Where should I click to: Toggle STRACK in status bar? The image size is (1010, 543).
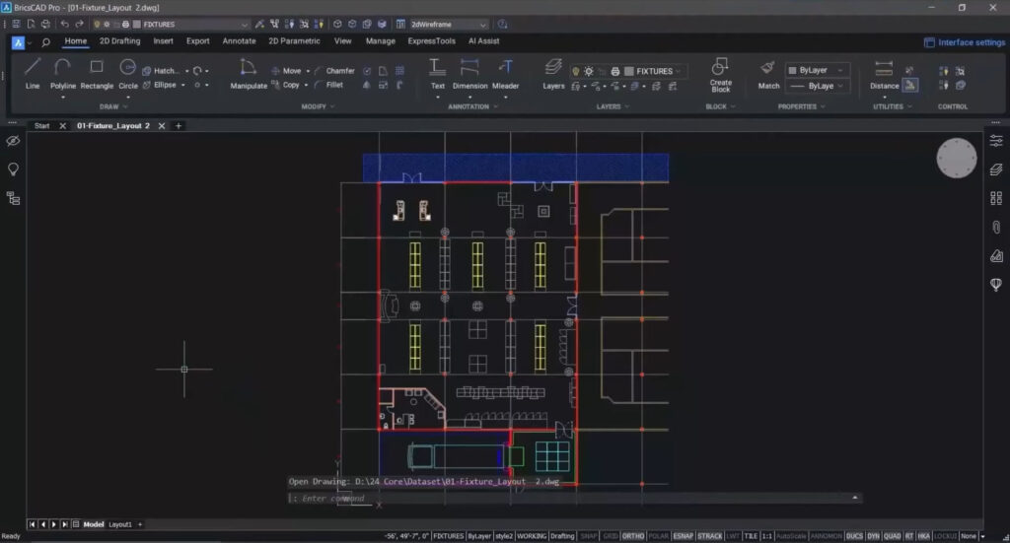[x=710, y=536]
